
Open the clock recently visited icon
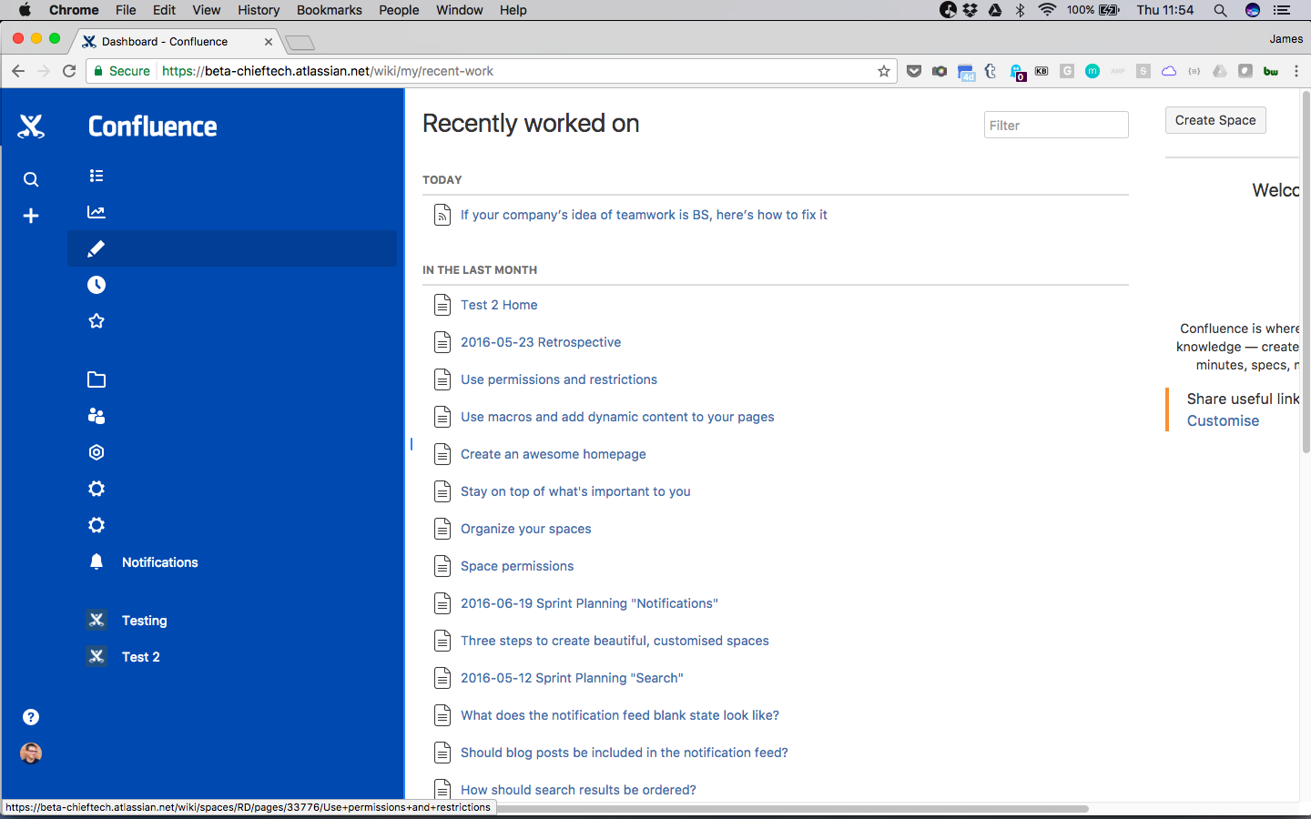pos(97,285)
